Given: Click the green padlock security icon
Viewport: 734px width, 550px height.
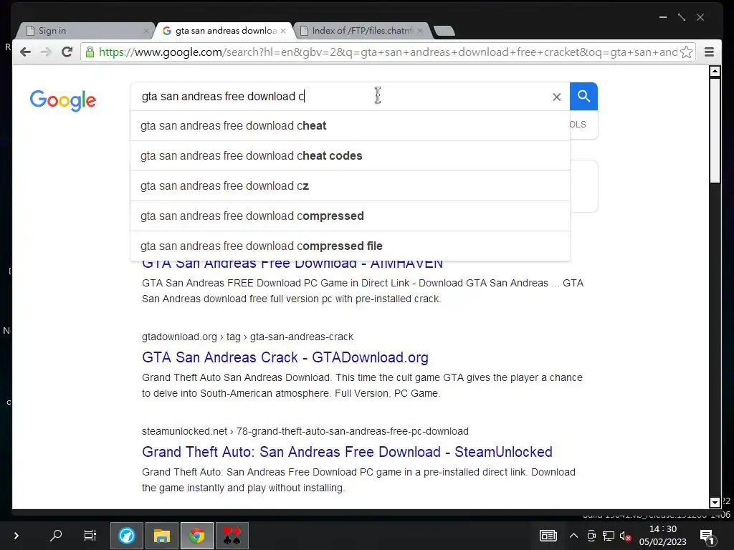Looking at the screenshot, I should 90,52.
